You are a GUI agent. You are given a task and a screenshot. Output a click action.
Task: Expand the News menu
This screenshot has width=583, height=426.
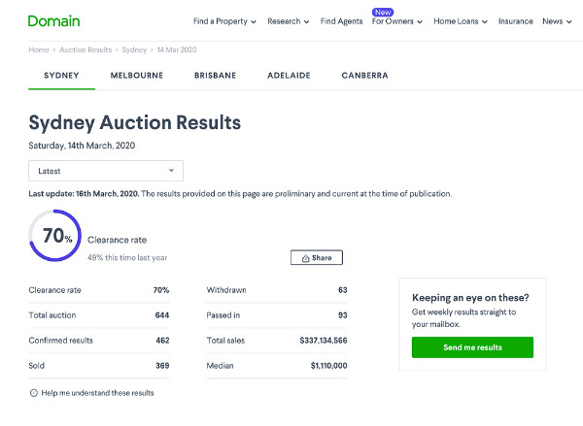pyautogui.click(x=556, y=21)
